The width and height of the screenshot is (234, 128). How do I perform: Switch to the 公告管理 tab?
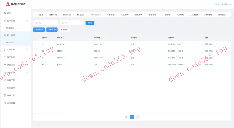pos(152,14)
